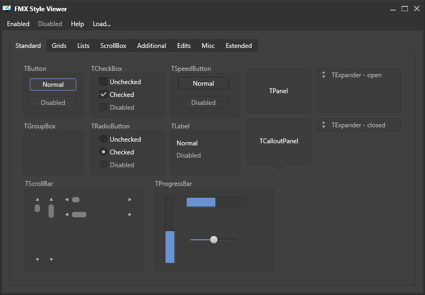The width and height of the screenshot is (425, 295).
Task: Click the TGroupBox heading text
Action: coord(40,126)
